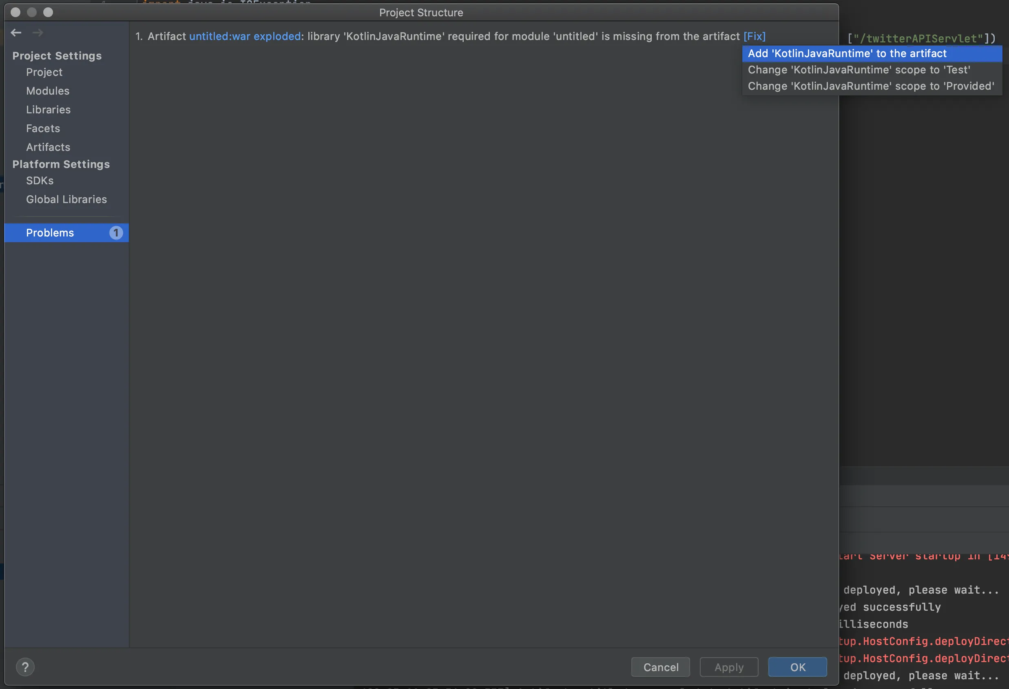
Task: Select the Problems entry
Action: point(50,233)
